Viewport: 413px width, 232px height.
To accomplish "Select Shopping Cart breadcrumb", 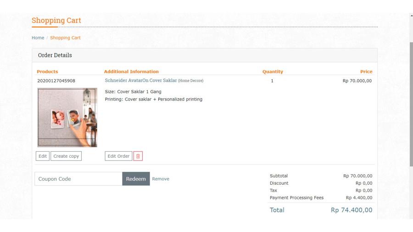I will tap(65, 38).
